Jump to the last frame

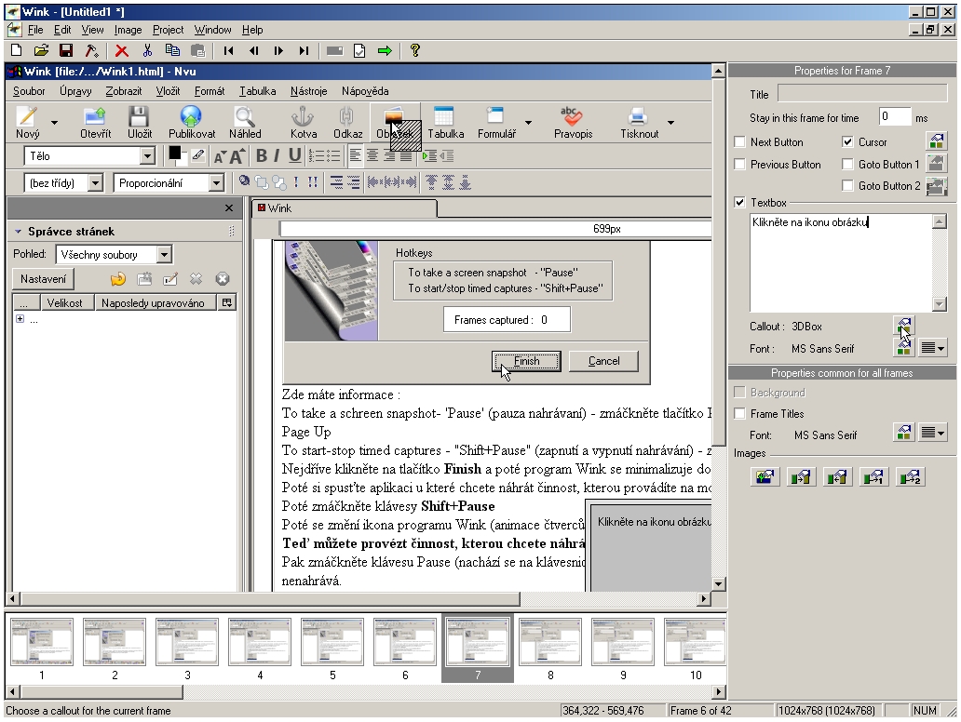pyautogui.click(x=304, y=51)
